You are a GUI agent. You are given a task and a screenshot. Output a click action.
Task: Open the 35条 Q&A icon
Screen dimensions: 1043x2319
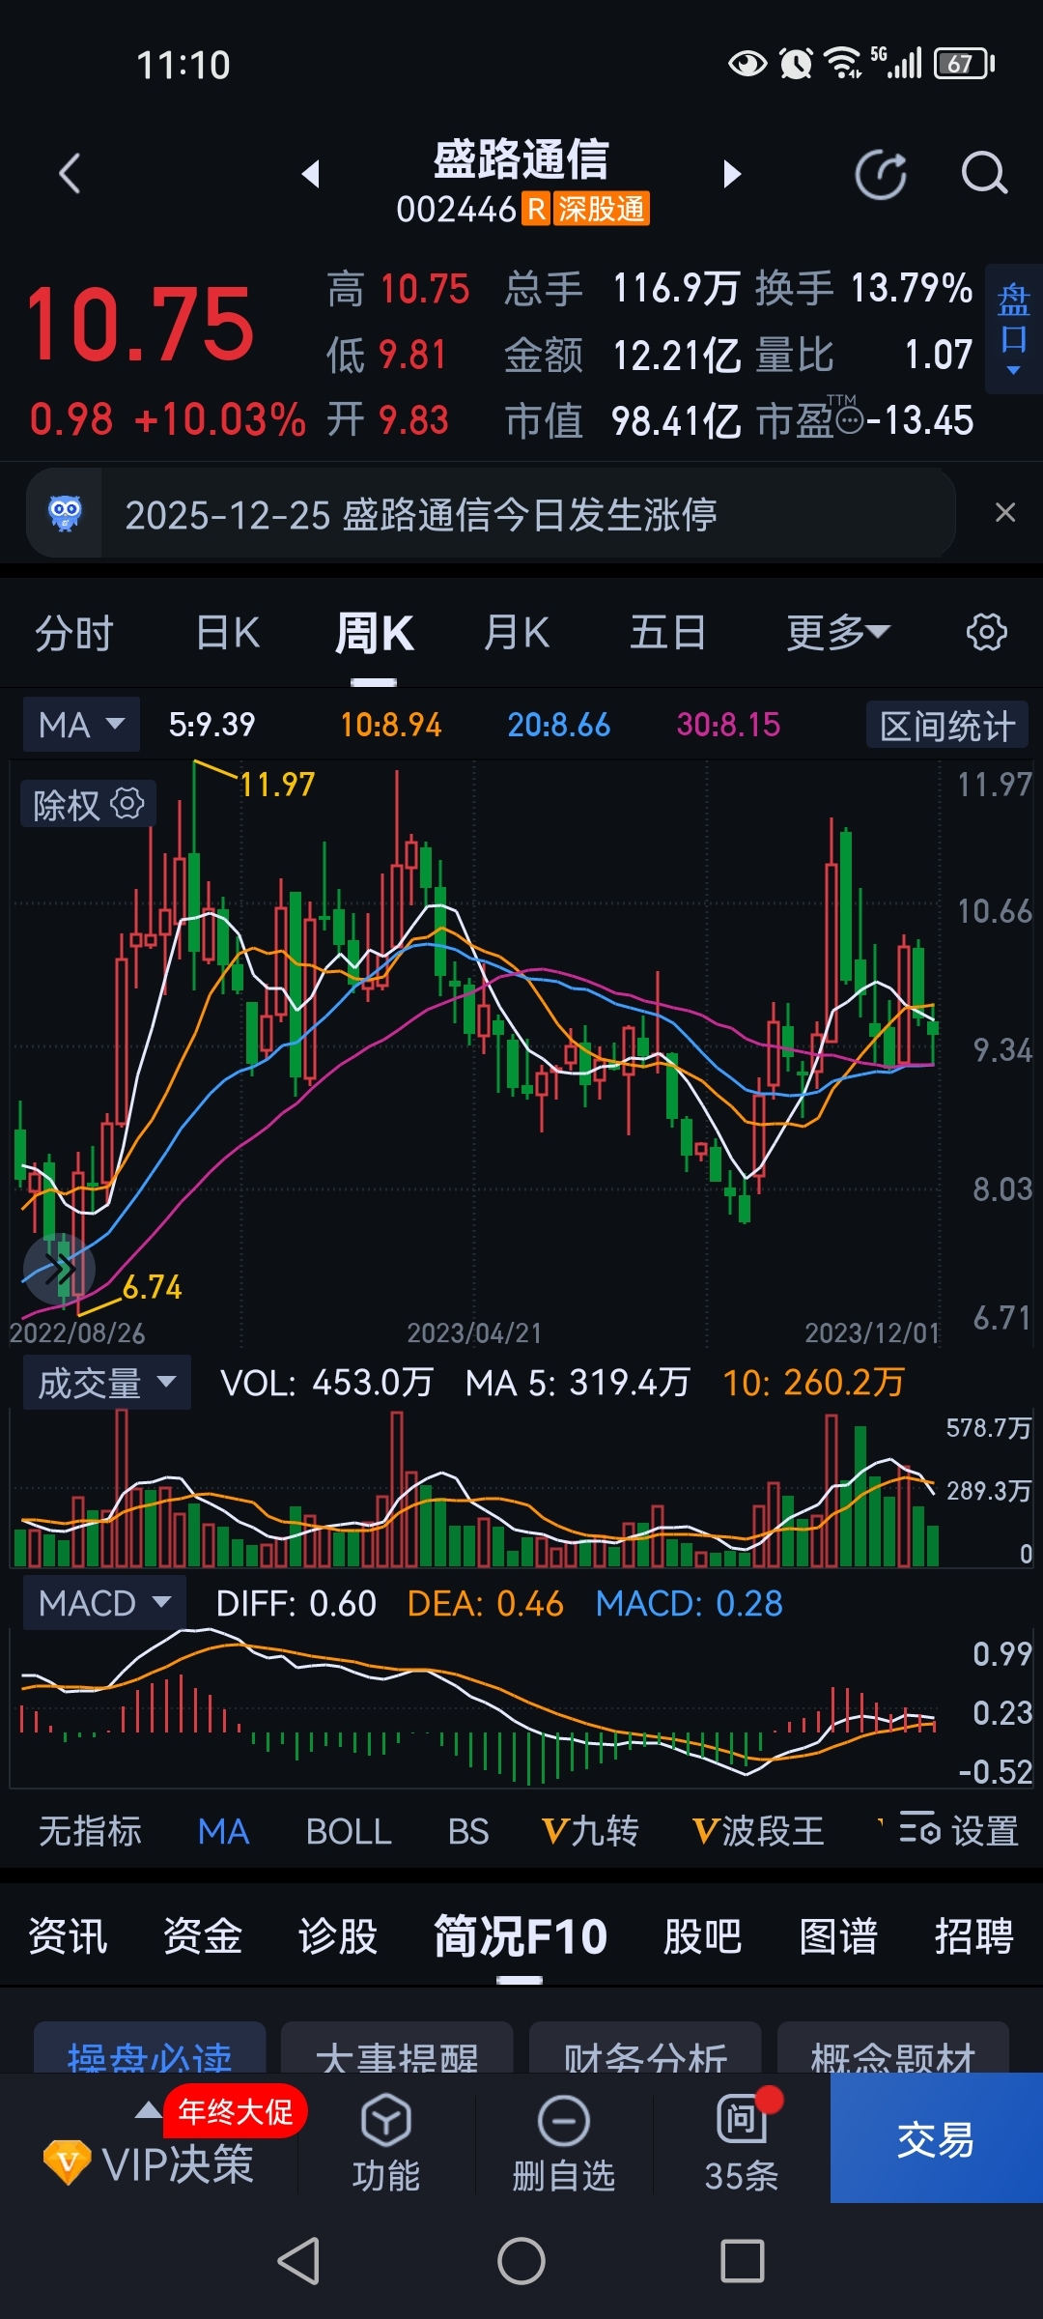(742, 2120)
